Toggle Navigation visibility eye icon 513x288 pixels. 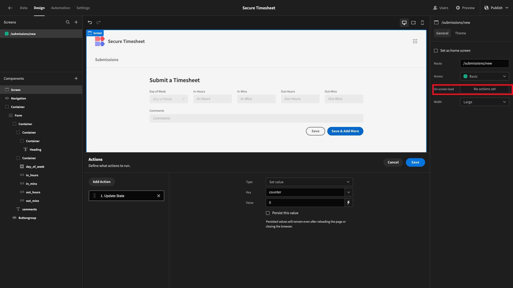pos(7,98)
